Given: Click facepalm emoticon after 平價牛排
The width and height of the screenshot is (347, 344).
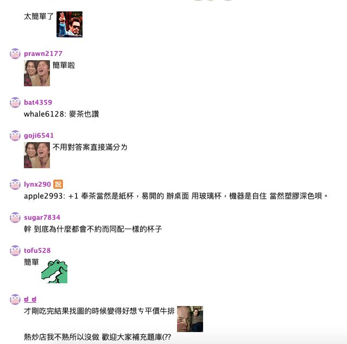Looking at the screenshot, I should tap(190, 319).
